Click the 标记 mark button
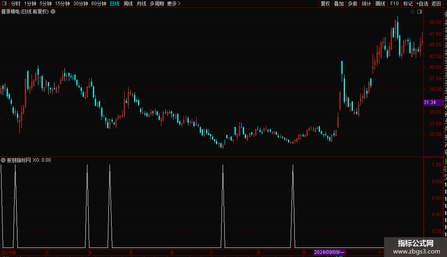Image resolution: width=447 pixels, height=257 pixels. point(408,4)
